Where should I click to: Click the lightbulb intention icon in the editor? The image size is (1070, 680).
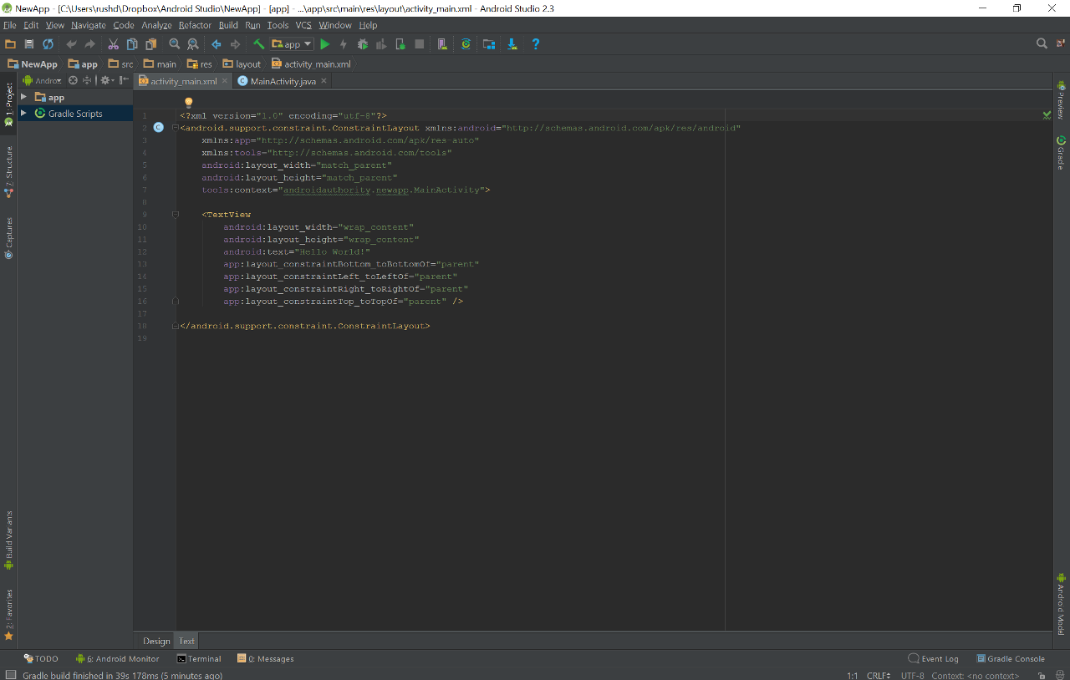coord(189,103)
